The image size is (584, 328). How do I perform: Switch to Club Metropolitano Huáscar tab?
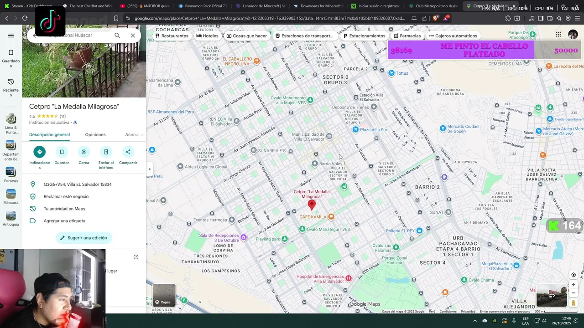[x=433, y=6]
